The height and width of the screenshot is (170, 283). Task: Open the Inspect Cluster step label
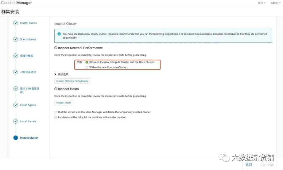pyautogui.click(x=29, y=138)
